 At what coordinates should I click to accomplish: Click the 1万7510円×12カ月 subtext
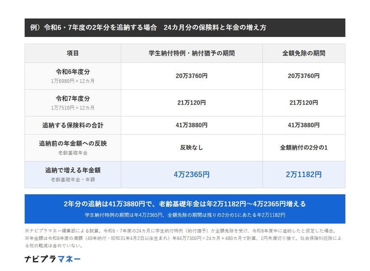coord(73,108)
